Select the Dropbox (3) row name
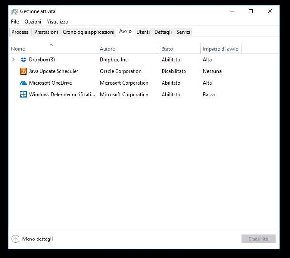Image resolution: width=290 pixels, height=258 pixels. (x=42, y=60)
